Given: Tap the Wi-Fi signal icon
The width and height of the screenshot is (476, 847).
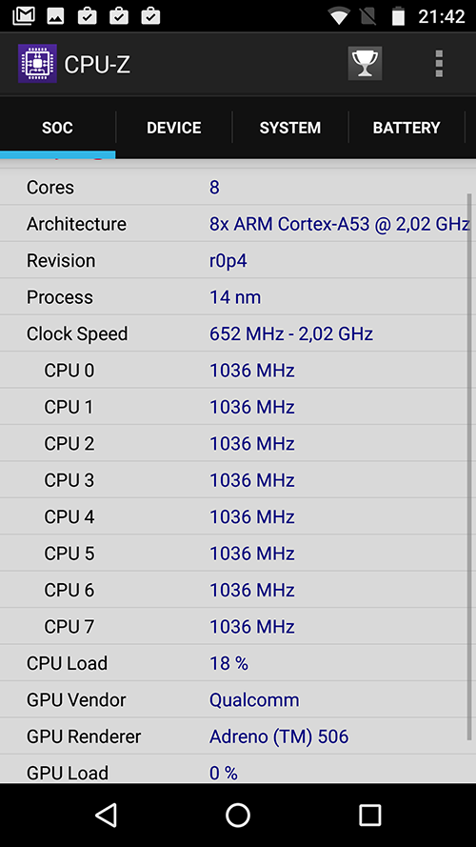Looking at the screenshot, I should [x=339, y=16].
